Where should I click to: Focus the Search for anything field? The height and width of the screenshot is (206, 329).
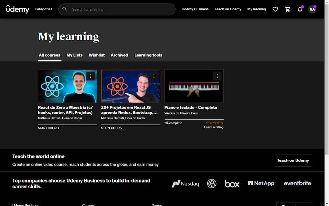click(x=117, y=9)
